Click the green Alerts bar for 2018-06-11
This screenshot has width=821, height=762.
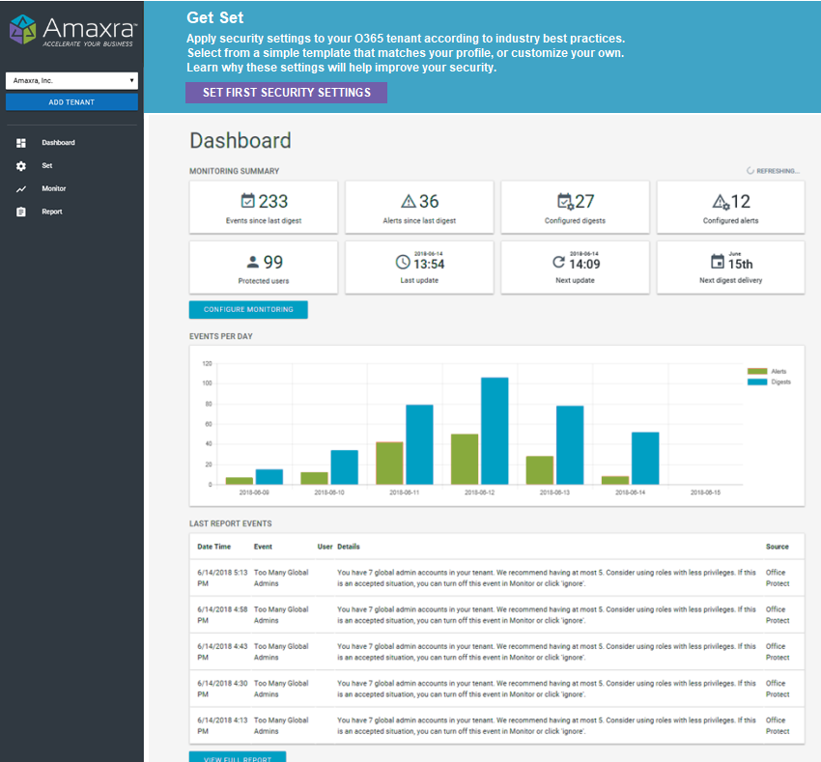click(389, 463)
